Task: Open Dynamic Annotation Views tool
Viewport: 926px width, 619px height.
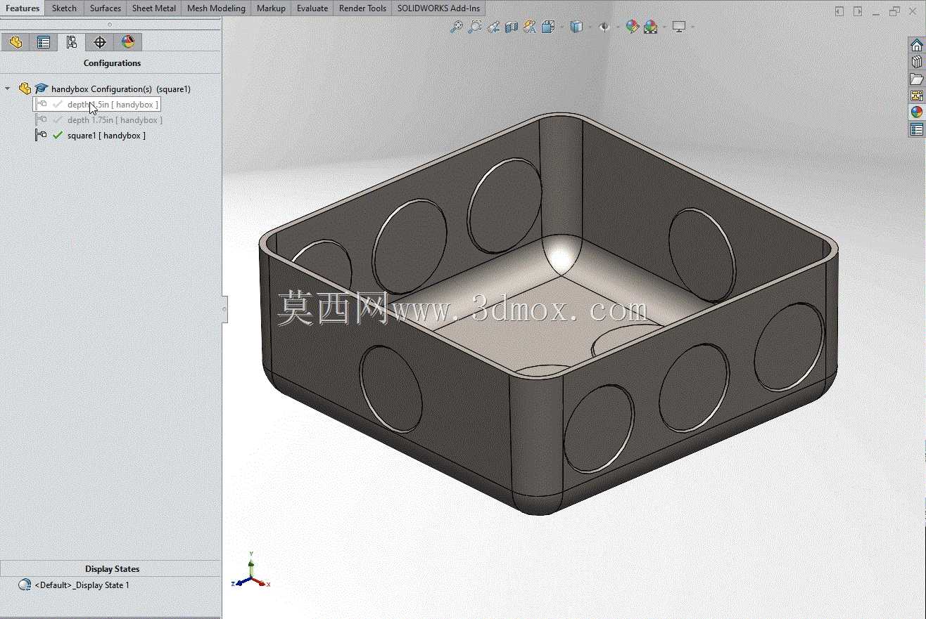Action: pyautogui.click(x=530, y=27)
